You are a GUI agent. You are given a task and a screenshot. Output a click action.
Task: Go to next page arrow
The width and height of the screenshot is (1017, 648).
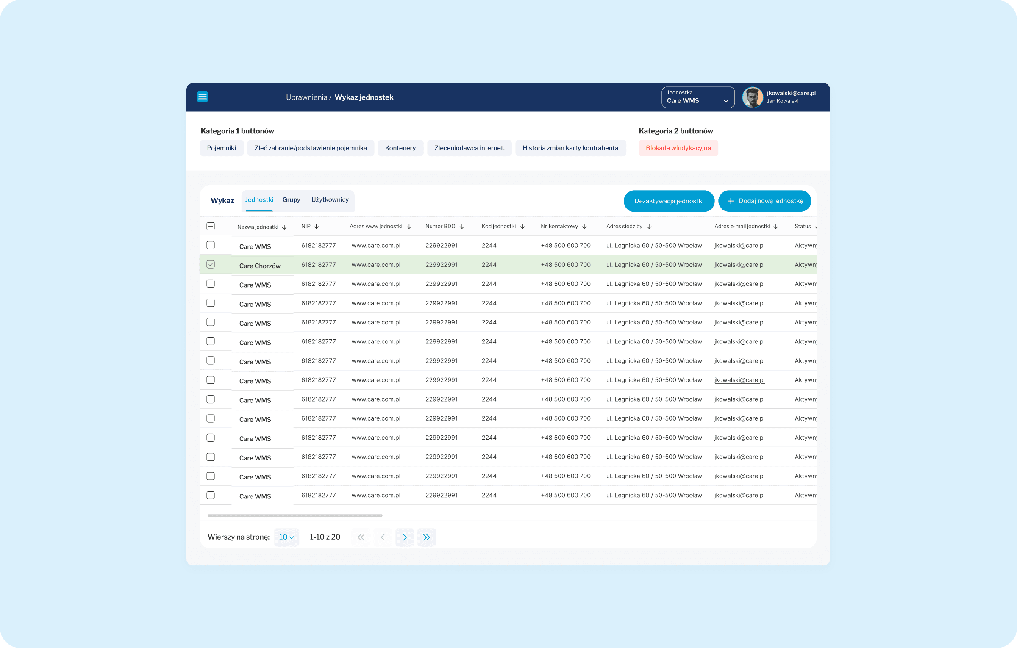(x=405, y=537)
